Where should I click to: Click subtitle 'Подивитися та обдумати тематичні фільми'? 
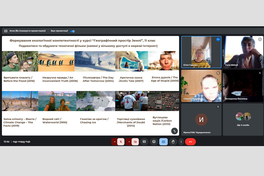tap(88, 46)
